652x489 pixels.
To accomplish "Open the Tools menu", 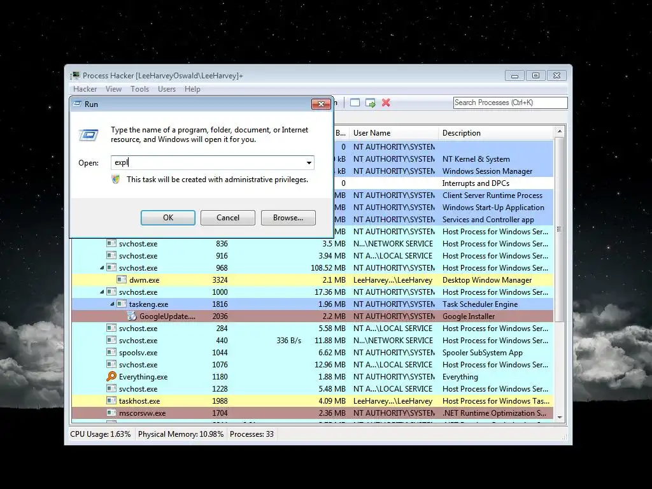I will [139, 89].
